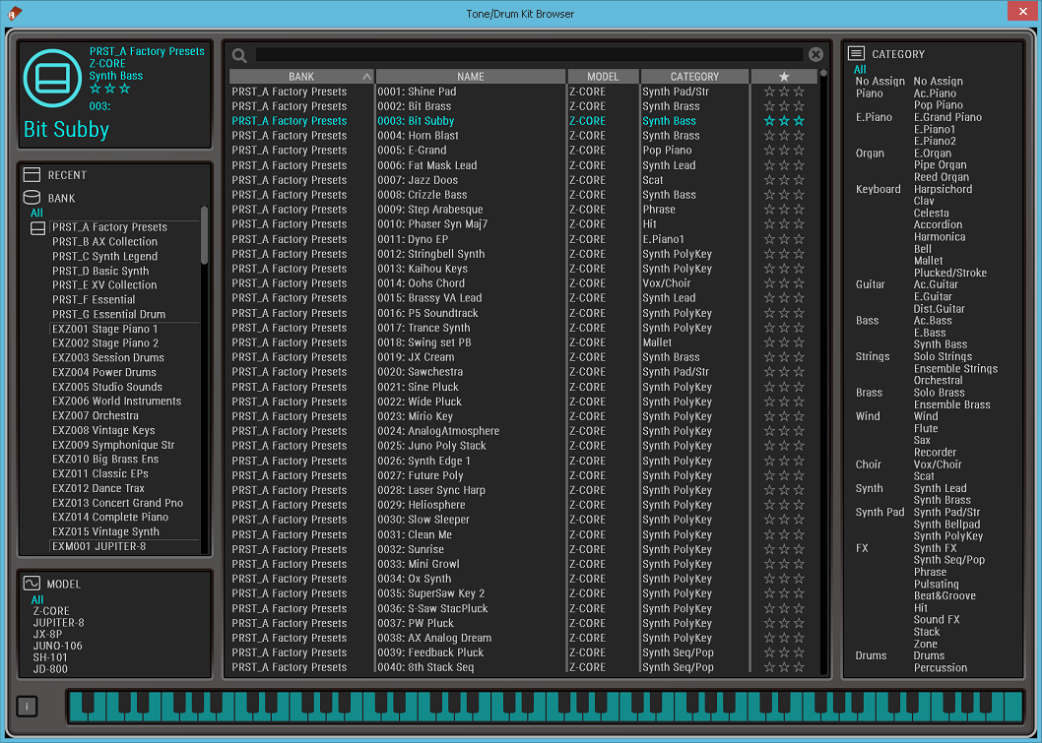Filter by Vox/Choir category
This screenshot has height=743, width=1042.
tap(937, 464)
